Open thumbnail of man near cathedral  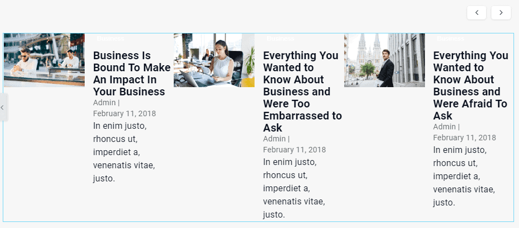384,60
